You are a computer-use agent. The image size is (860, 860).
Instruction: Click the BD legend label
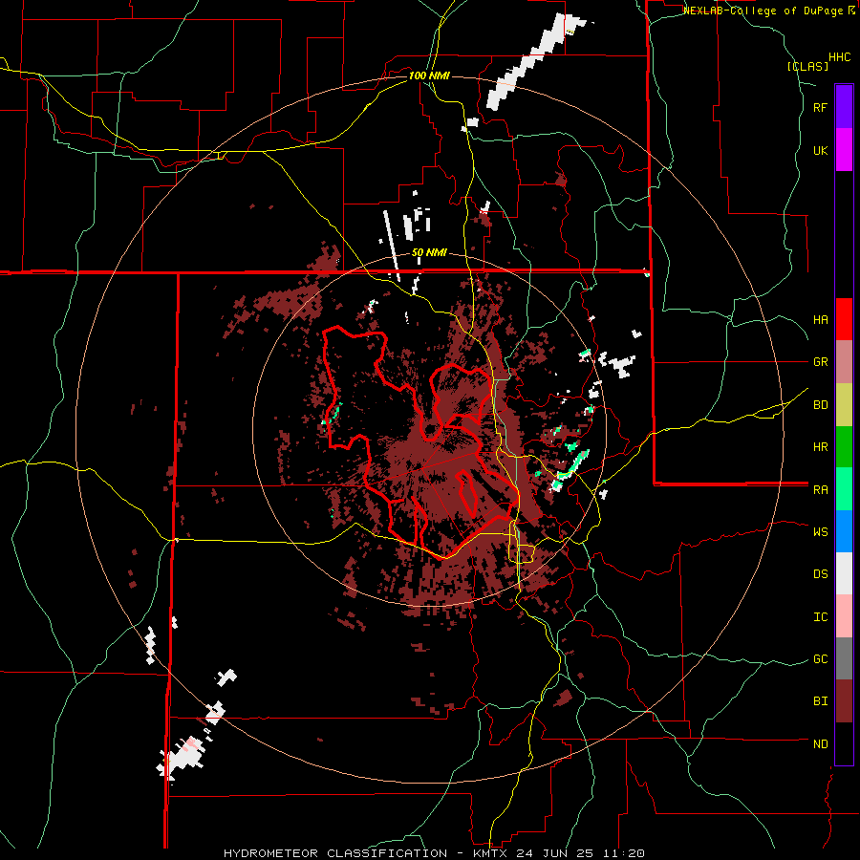[x=820, y=405]
